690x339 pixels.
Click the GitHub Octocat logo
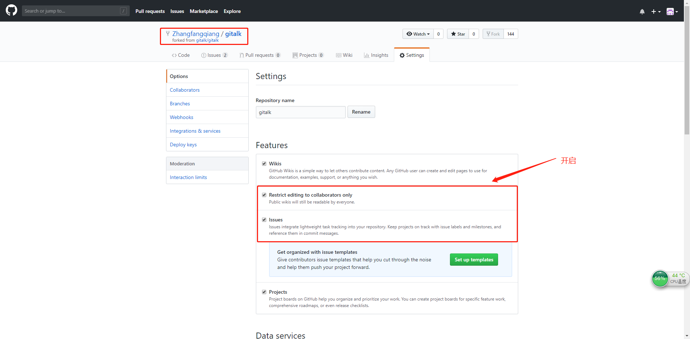[11, 10]
